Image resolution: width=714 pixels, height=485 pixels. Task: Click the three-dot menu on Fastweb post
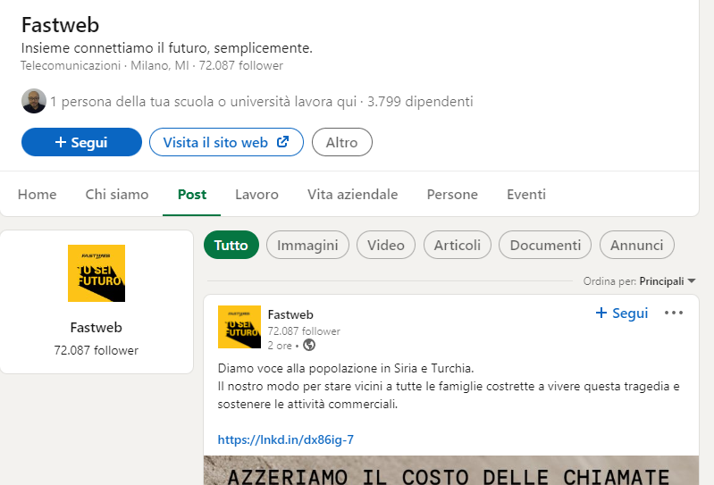[x=673, y=313]
